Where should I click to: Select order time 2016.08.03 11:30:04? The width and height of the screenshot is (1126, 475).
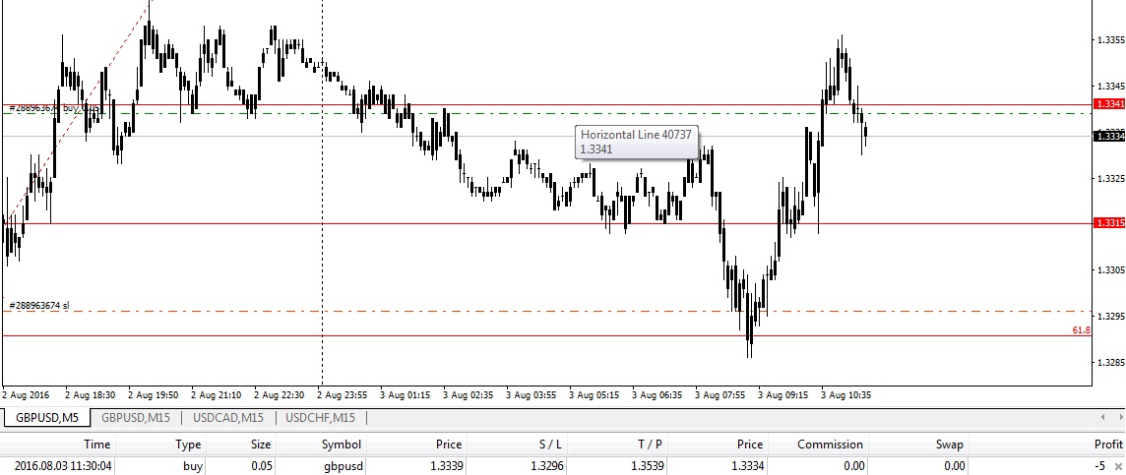click(62, 466)
